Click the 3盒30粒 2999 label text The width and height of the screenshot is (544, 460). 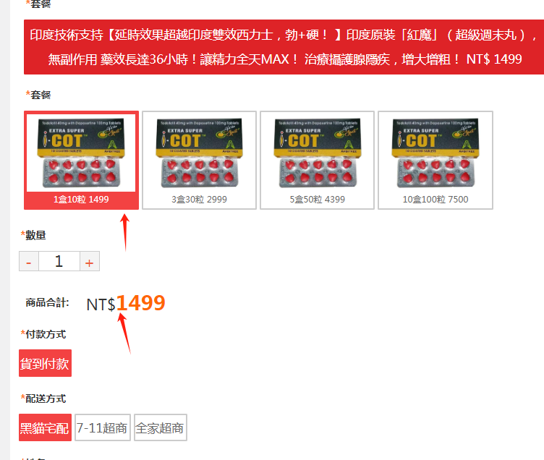pos(199,200)
